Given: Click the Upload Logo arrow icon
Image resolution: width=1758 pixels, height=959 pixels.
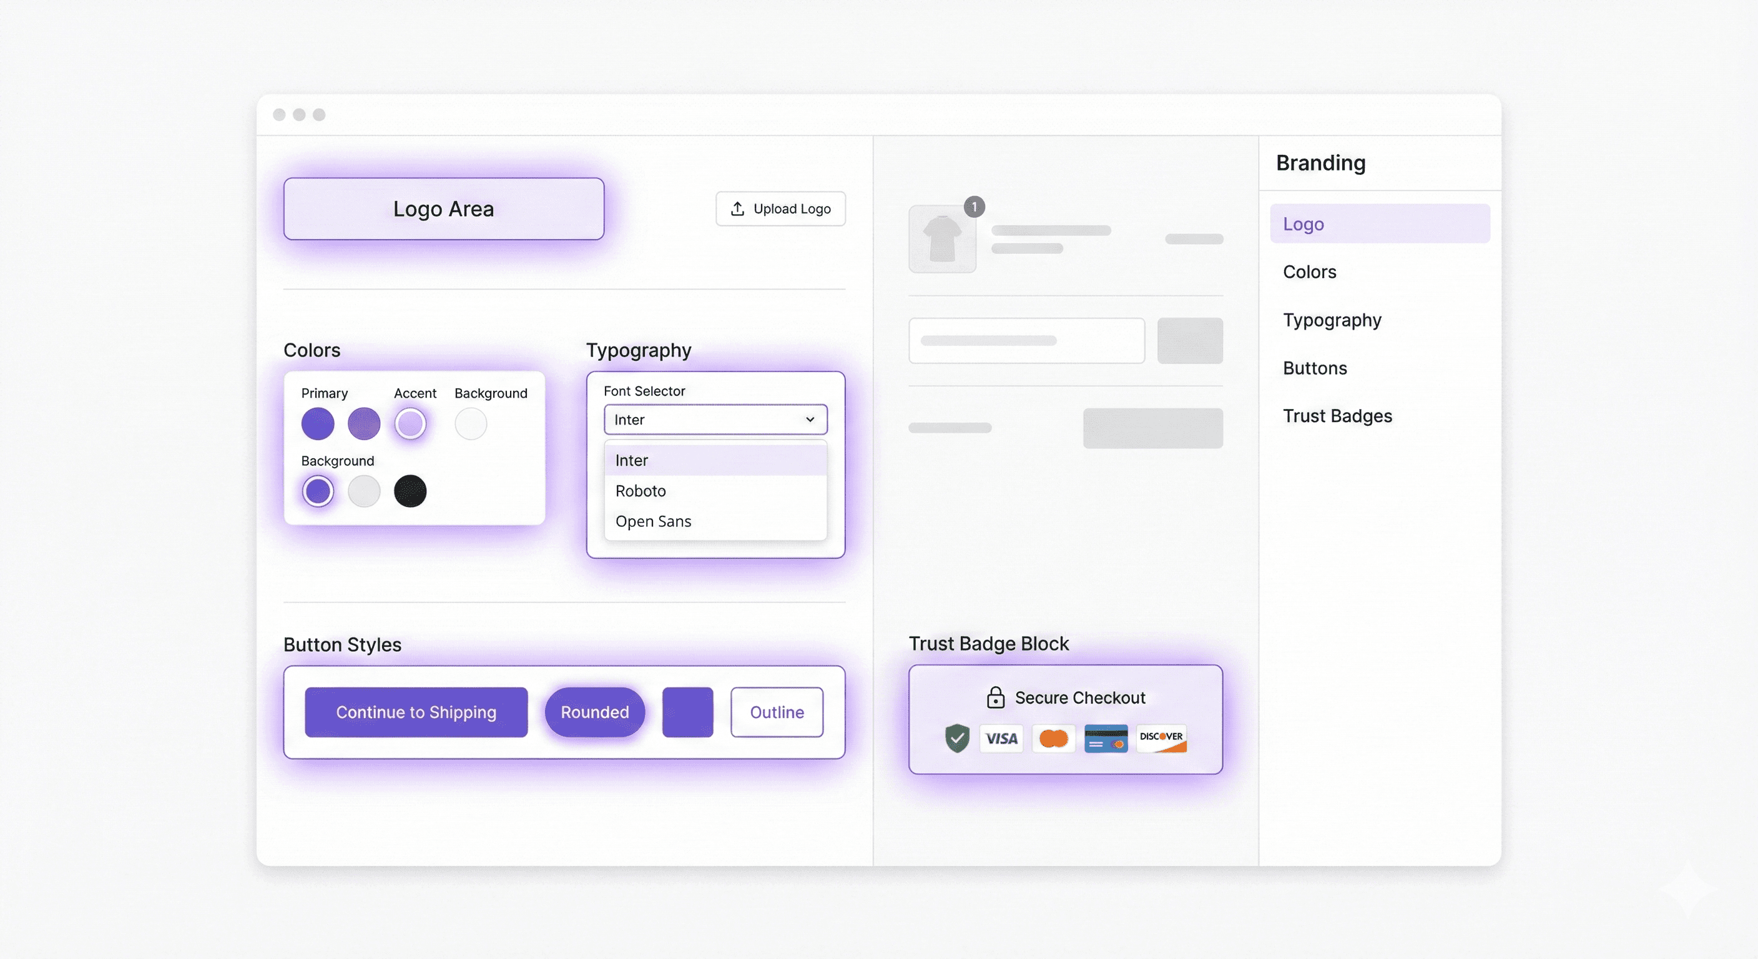Looking at the screenshot, I should (x=738, y=209).
